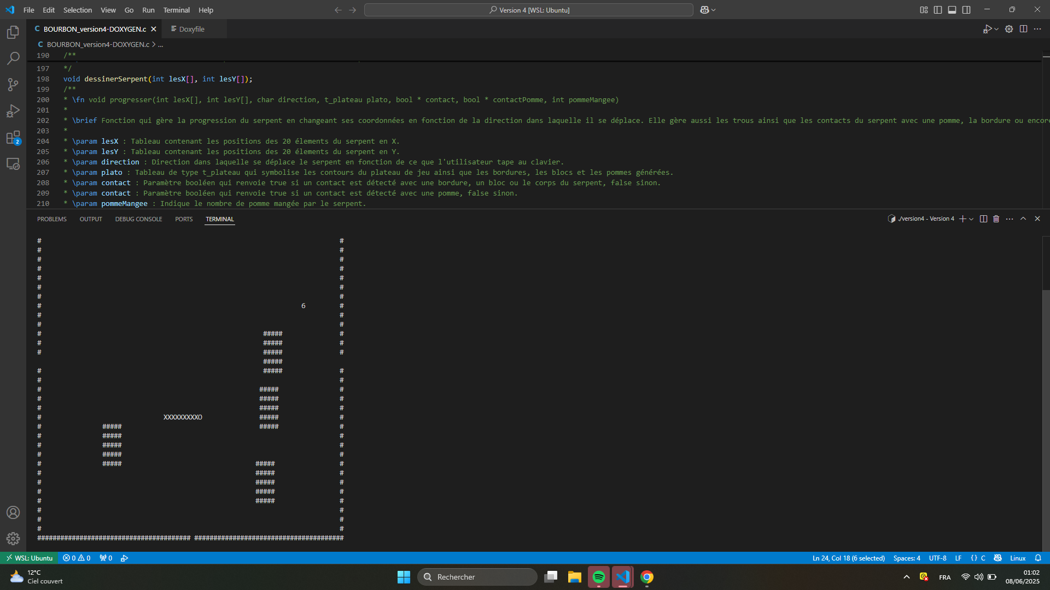Image resolution: width=1050 pixels, height=590 pixels.
Task: Open Spotify from the Windows taskbar
Action: pyautogui.click(x=598, y=577)
